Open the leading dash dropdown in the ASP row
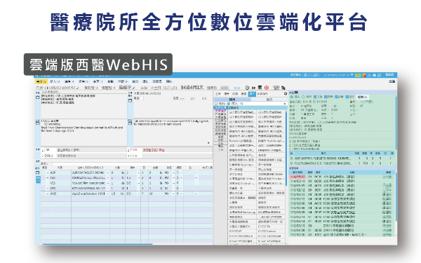Screen dimensions: 421x263 coord(48,173)
